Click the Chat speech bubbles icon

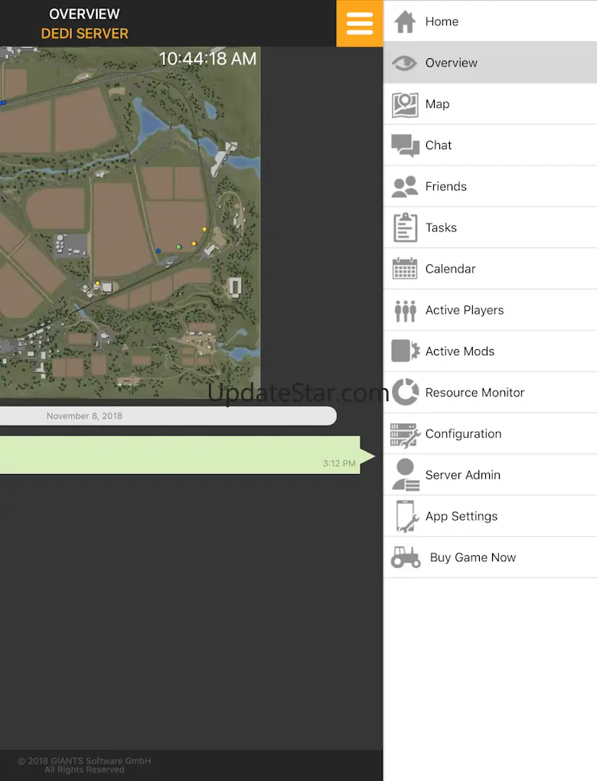pos(405,145)
